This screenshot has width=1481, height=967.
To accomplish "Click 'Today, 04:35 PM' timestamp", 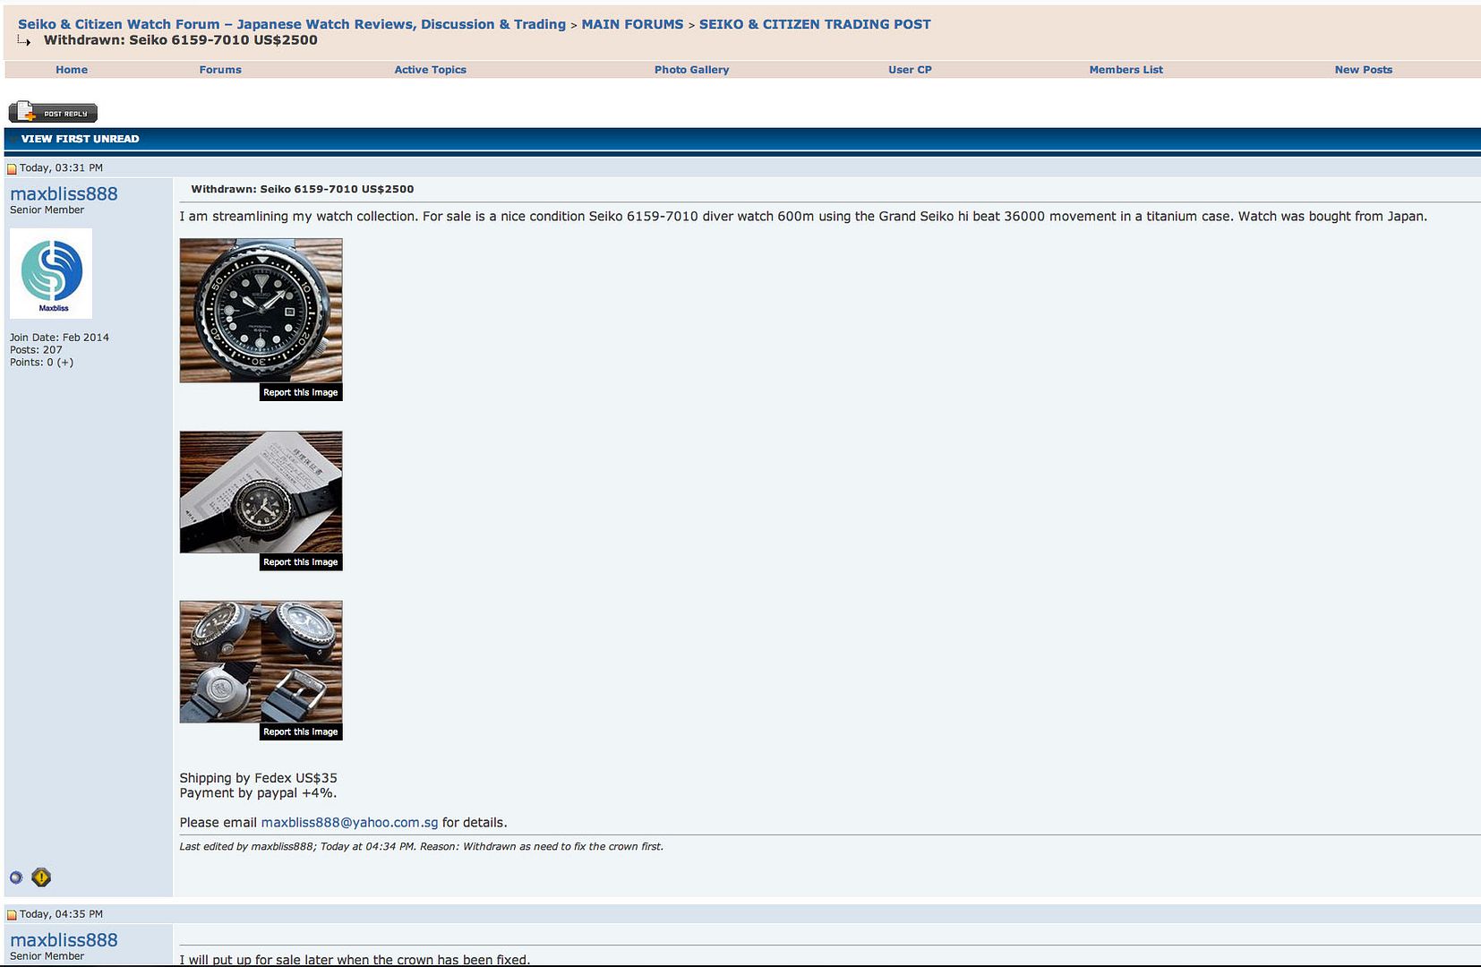I will click(x=61, y=914).
